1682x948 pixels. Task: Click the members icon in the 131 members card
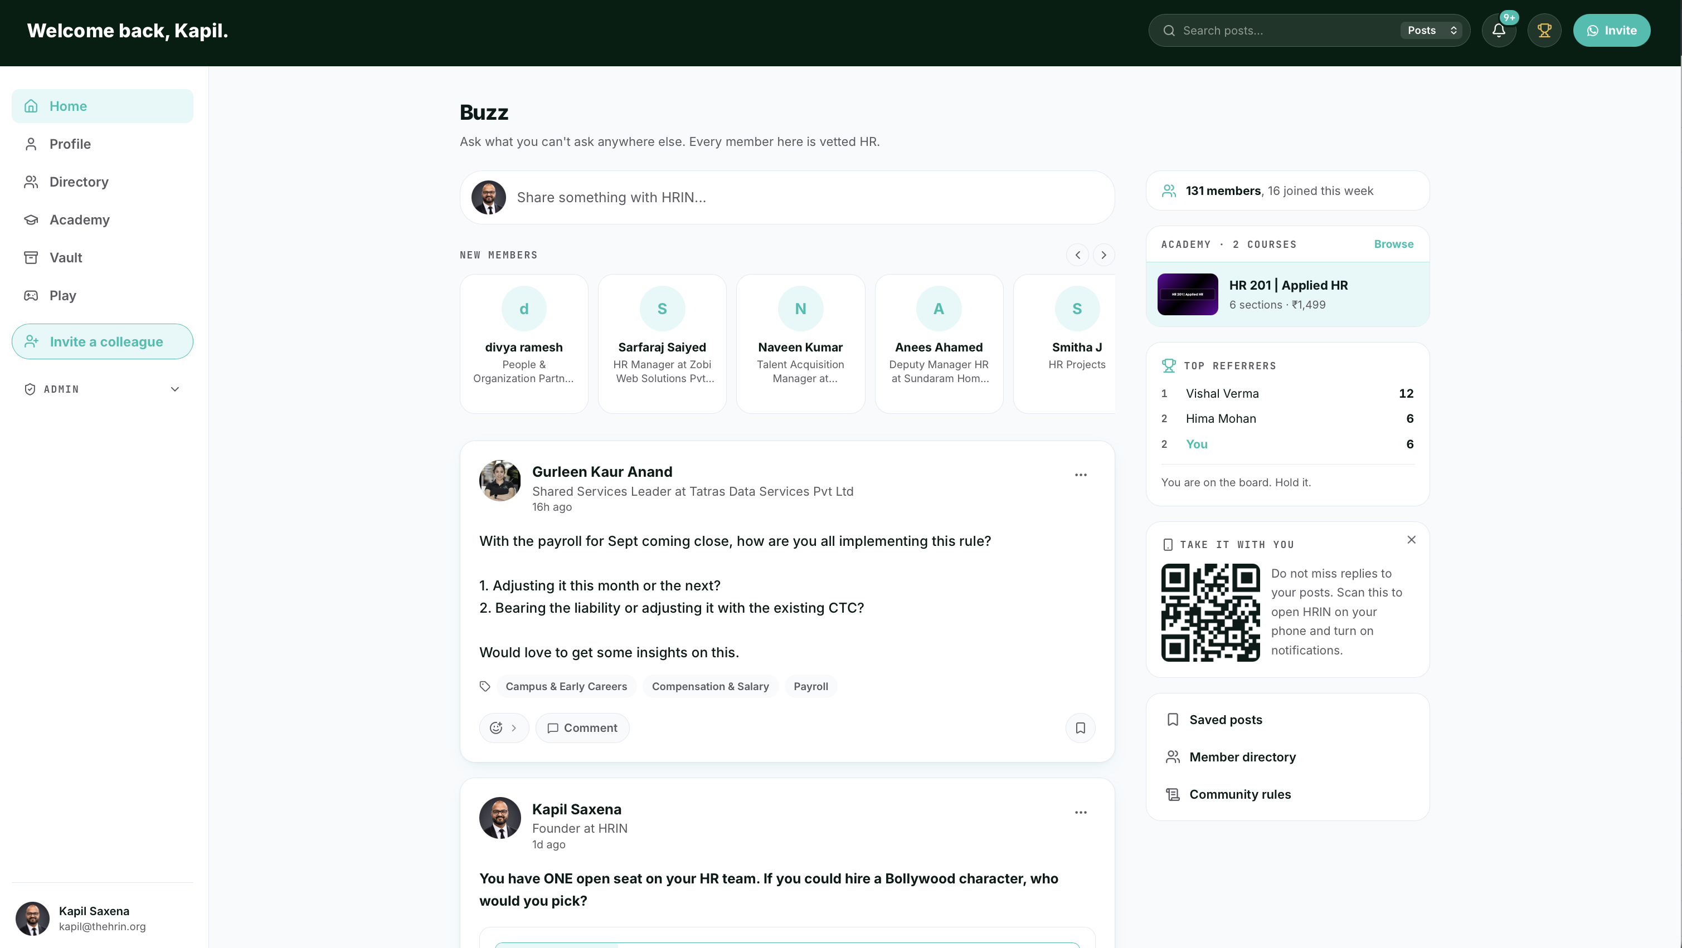[1169, 191]
